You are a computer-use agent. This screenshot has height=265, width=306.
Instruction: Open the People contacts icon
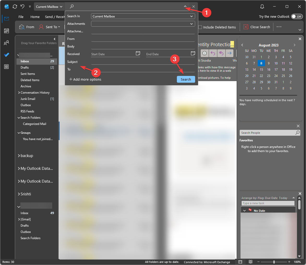click(x=7, y=43)
